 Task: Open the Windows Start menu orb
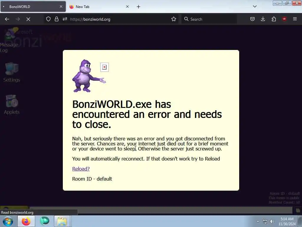click(x=8, y=221)
